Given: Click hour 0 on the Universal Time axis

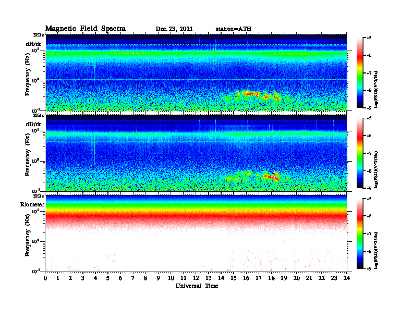Looking at the screenshot, I should tap(45, 278).
